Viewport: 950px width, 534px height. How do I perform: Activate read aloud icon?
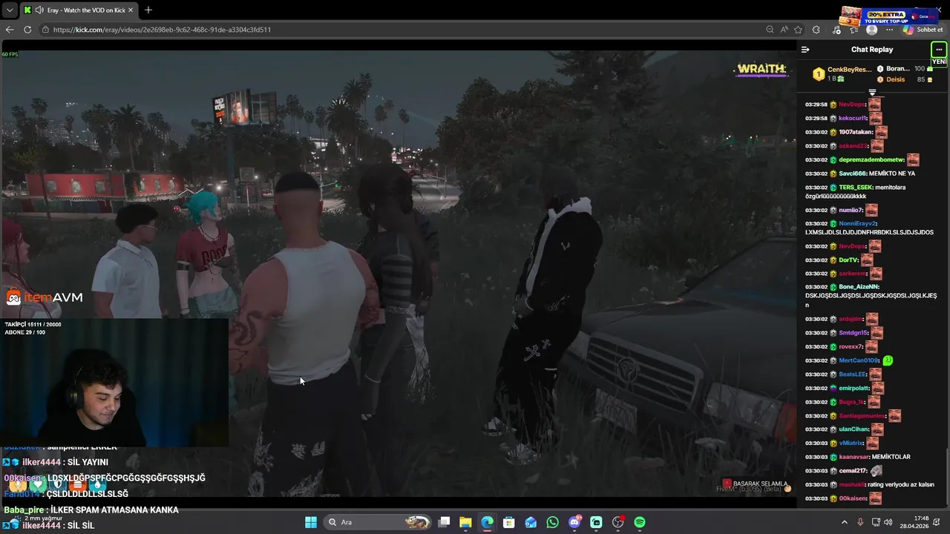click(x=784, y=30)
